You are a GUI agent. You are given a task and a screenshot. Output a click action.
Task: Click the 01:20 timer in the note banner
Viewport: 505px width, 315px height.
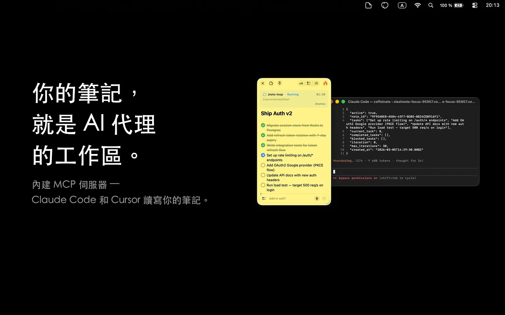[x=321, y=94]
